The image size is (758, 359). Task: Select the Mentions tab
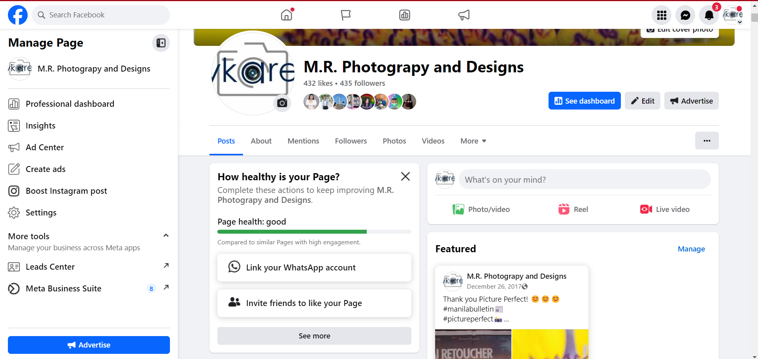tap(304, 141)
